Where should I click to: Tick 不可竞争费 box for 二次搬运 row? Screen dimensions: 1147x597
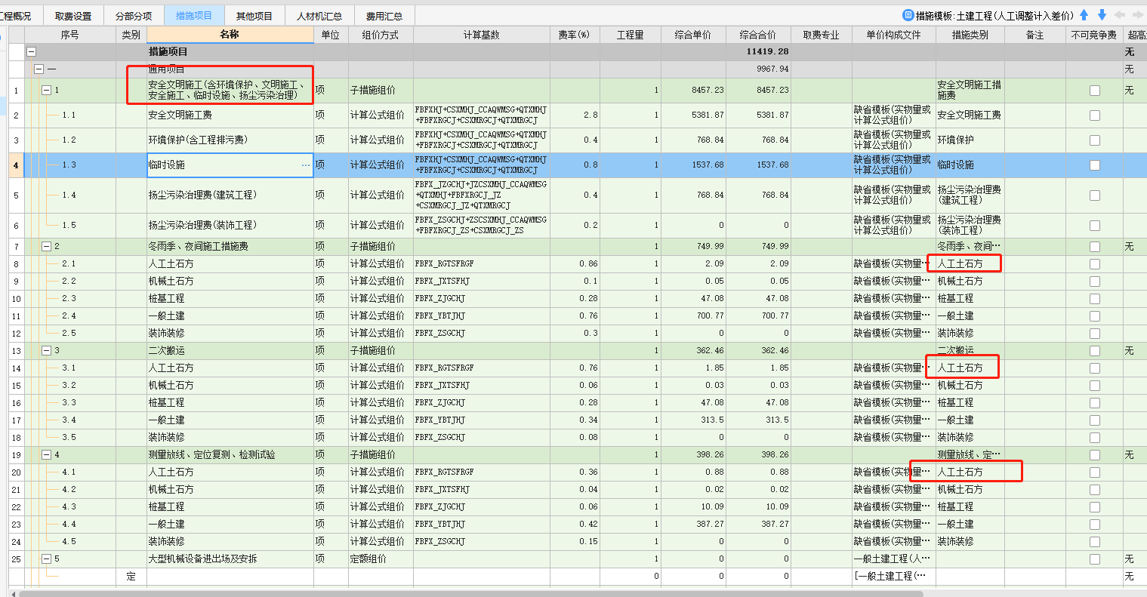(1094, 351)
